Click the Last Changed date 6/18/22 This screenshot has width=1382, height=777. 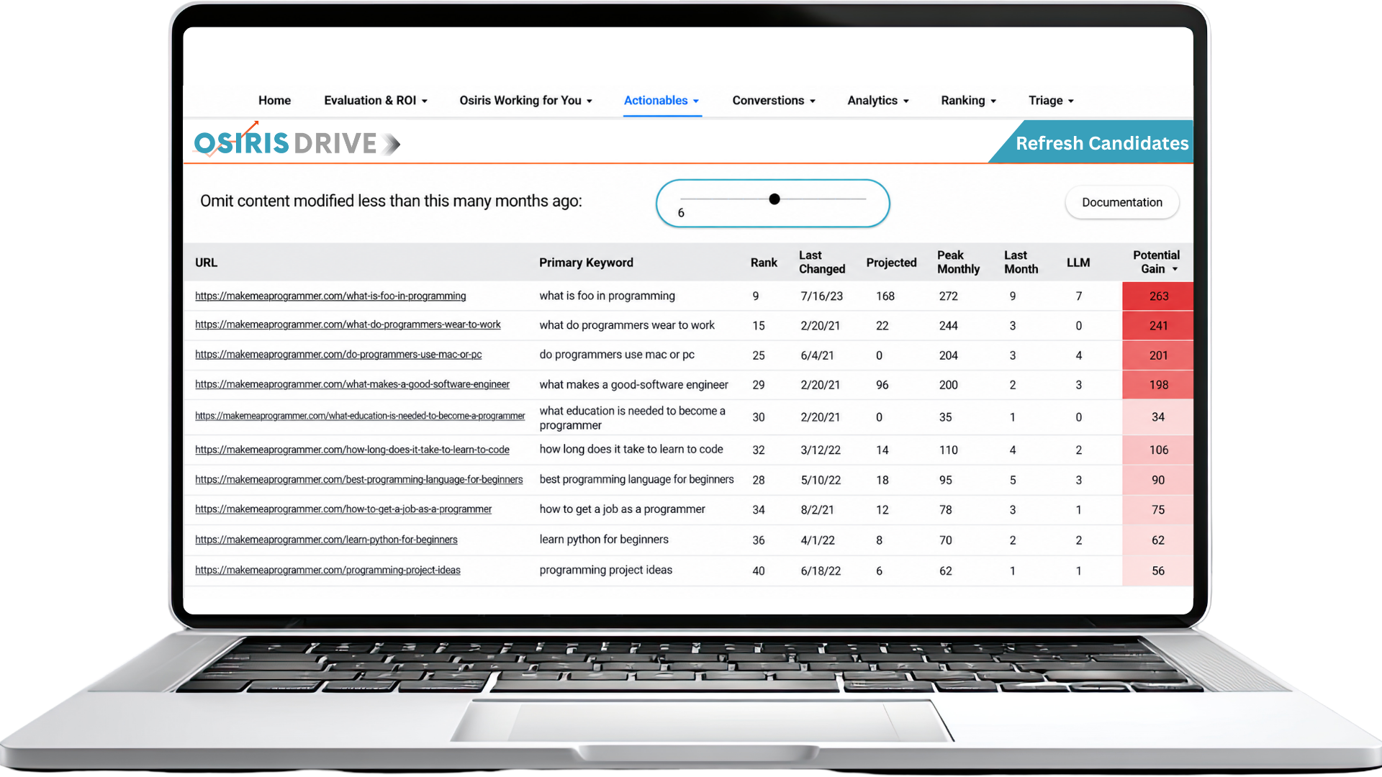coord(821,571)
